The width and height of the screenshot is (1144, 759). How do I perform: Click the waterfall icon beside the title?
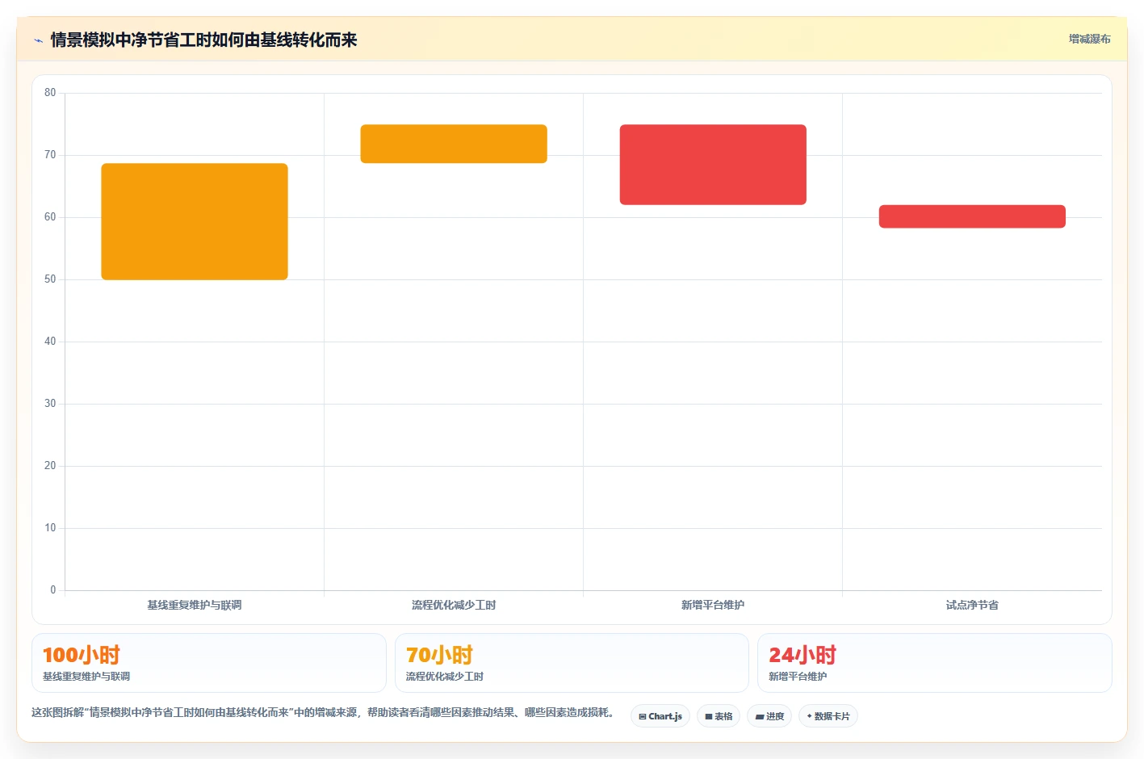[38, 40]
